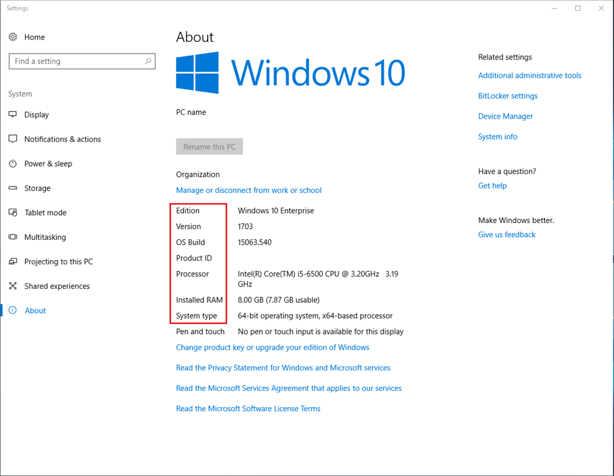Focus the Find a setting search box
This screenshot has height=476, width=614.
(x=82, y=61)
